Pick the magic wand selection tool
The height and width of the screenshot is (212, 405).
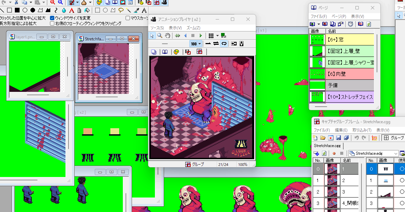(129, 10)
